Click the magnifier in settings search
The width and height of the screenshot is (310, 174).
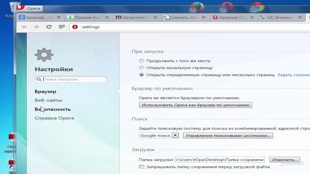(39, 79)
